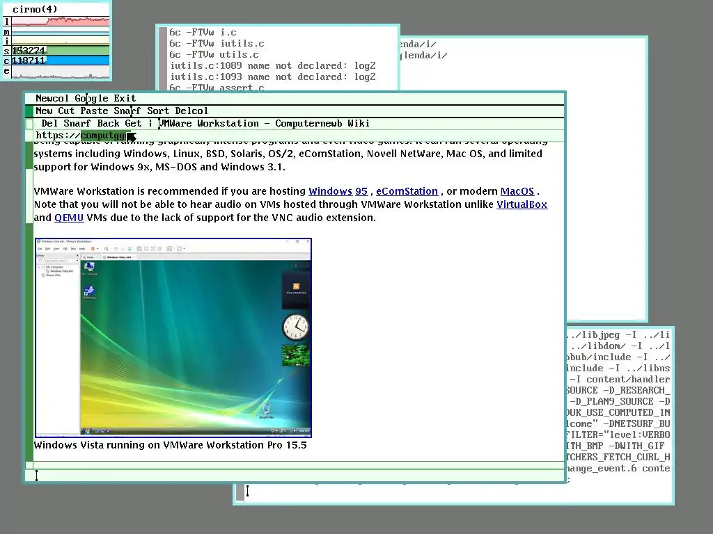Open the eComStation link

tap(407, 191)
